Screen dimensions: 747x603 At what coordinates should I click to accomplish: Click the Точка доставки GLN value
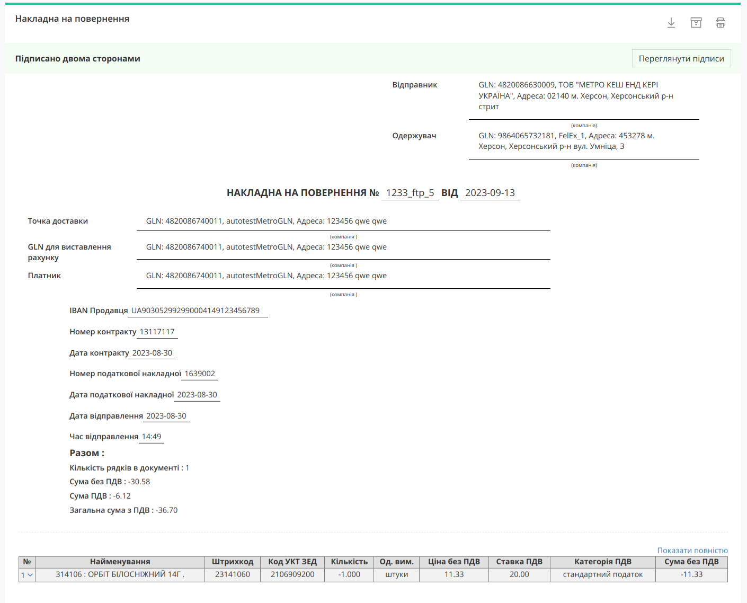coord(266,221)
